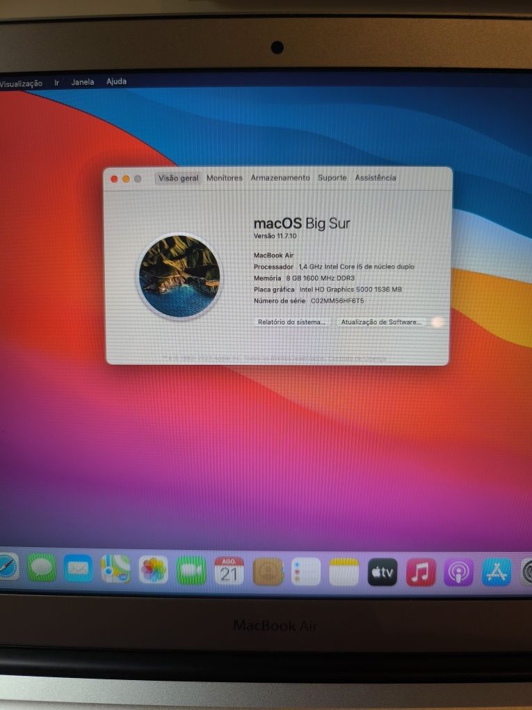Open the Suporte tab
The image size is (532, 710).
point(332,177)
